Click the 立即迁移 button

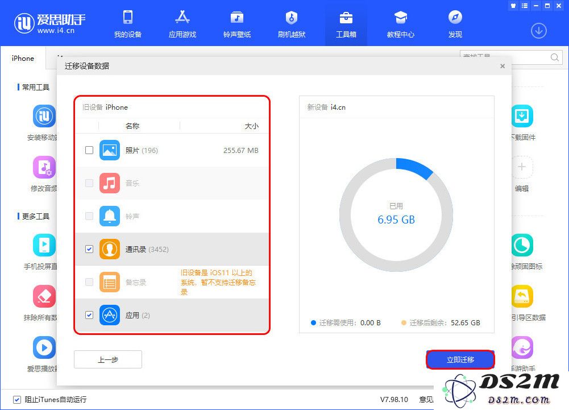(460, 359)
